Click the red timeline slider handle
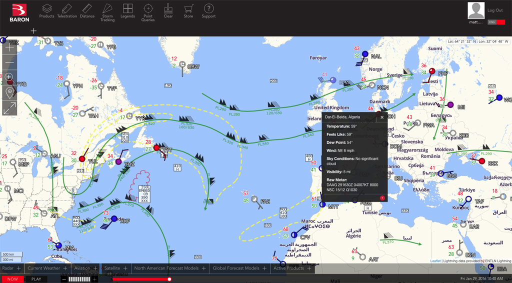Image resolution: width=512 pixels, height=283 pixels. pos(169,279)
